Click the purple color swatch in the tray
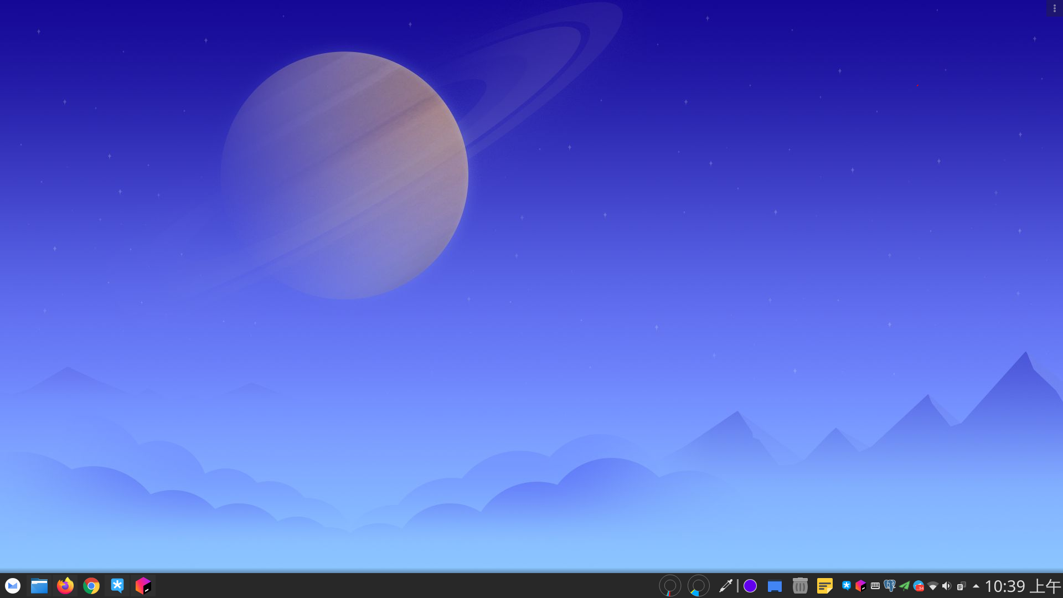 pos(750,586)
